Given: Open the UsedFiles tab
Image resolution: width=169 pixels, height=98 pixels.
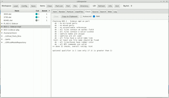Looking at the screenshot, I should coord(79,12).
